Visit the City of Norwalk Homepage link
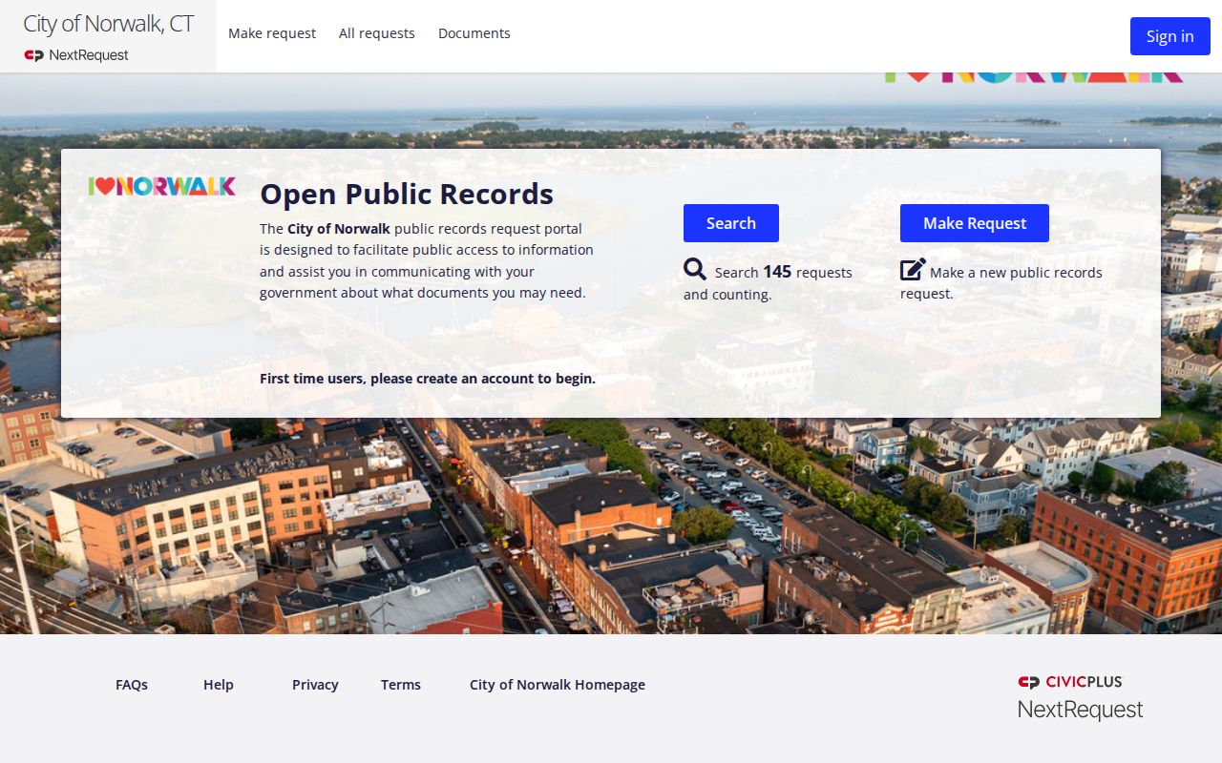 click(x=558, y=685)
